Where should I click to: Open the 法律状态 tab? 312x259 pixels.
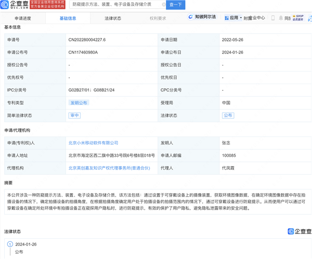[x=112, y=18]
